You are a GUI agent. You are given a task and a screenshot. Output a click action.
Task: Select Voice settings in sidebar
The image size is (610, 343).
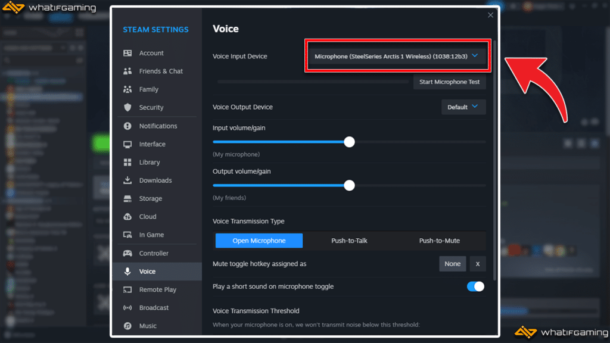click(157, 272)
